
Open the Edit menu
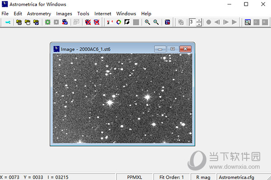pyautogui.click(x=18, y=14)
